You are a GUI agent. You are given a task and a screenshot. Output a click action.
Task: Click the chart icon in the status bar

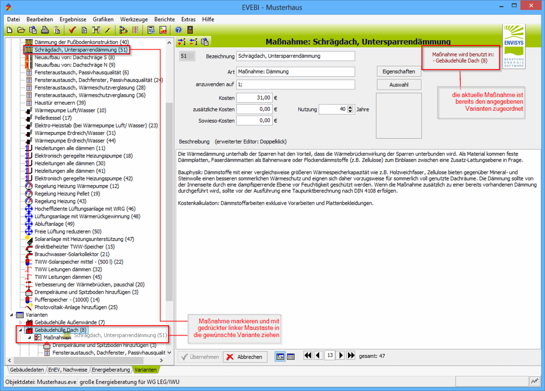[x=535, y=381]
